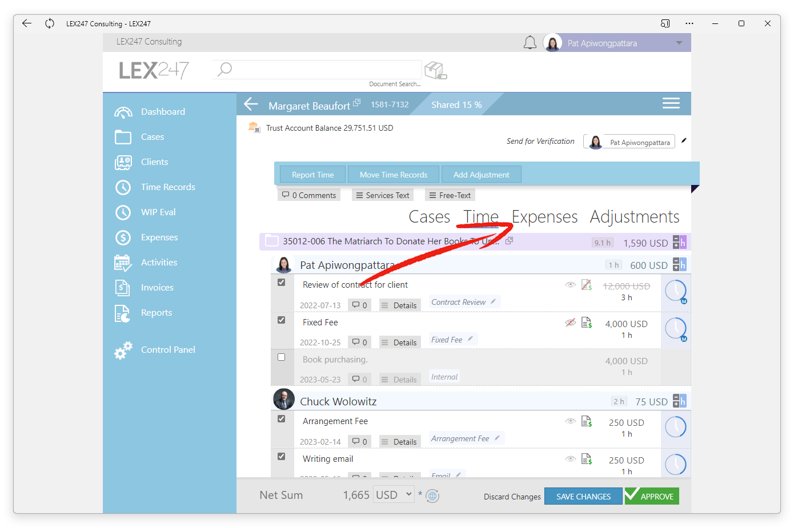The height and width of the screenshot is (528, 794).
Task: Open Expenses in the left sidebar
Action: tap(146, 237)
